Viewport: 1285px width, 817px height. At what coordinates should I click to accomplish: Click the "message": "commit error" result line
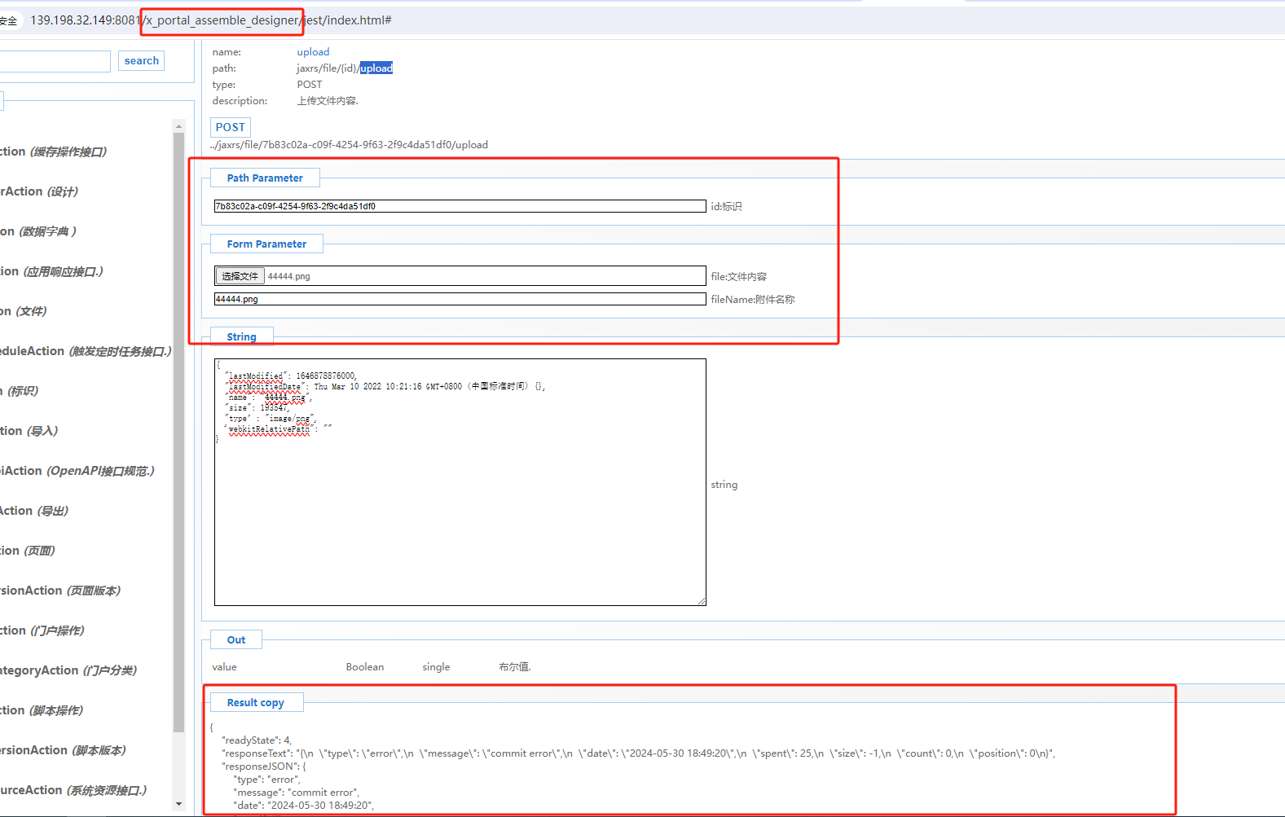click(x=297, y=793)
